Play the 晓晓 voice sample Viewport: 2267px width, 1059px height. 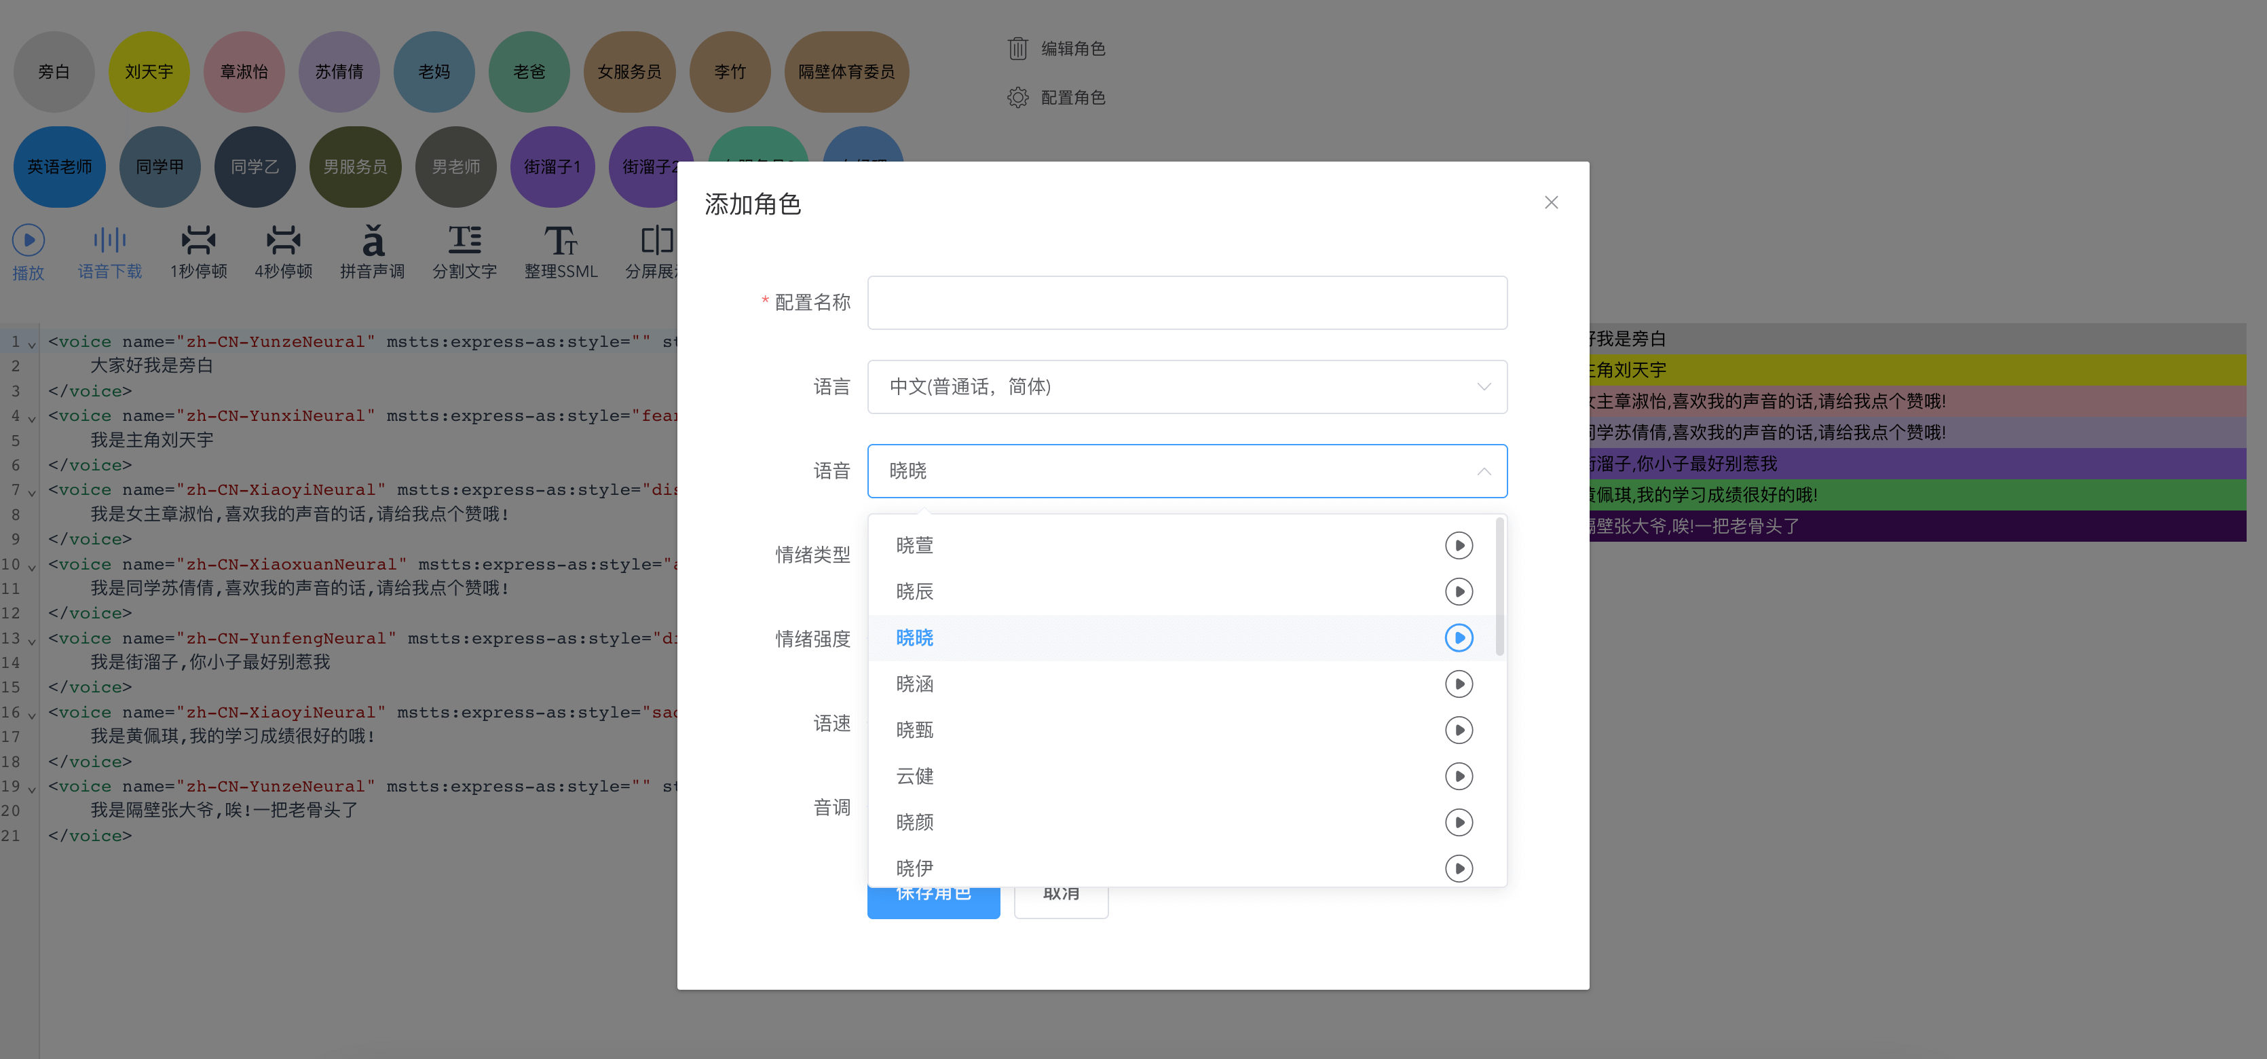[x=1459, y=637]
